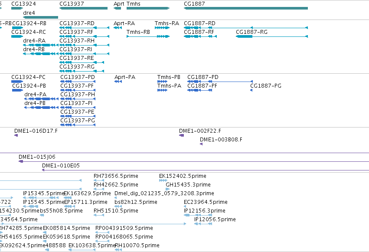Select protein CG13924-PC

point(17,82)
